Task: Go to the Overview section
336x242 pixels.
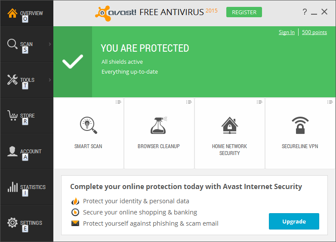Action: point(26,13)
